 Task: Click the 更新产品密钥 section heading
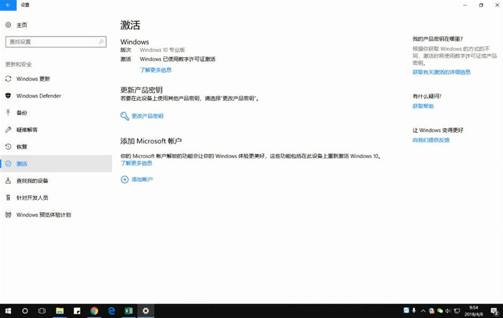(x=141, y=90)
